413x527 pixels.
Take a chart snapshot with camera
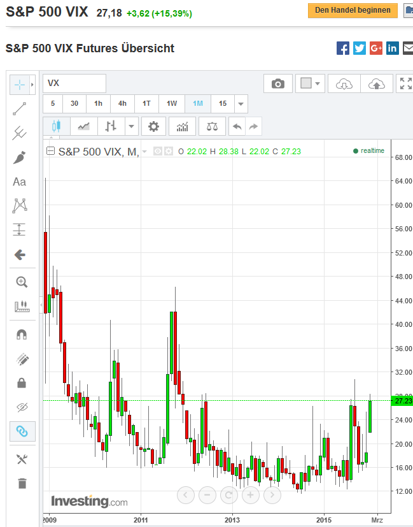pyautogui.click(x=278, y=83)
